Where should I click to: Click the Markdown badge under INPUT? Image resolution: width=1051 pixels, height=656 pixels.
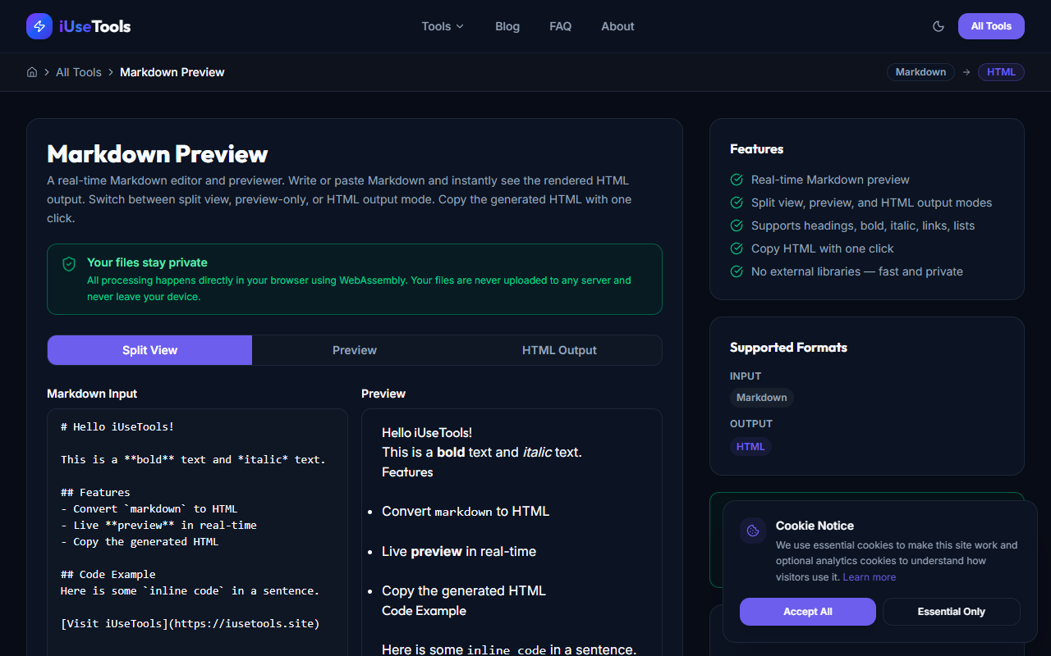click(x=761, y=397)
